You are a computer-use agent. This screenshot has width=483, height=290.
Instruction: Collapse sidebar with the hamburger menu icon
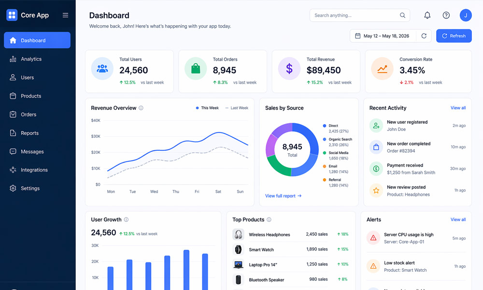click(x=65, y=15)
